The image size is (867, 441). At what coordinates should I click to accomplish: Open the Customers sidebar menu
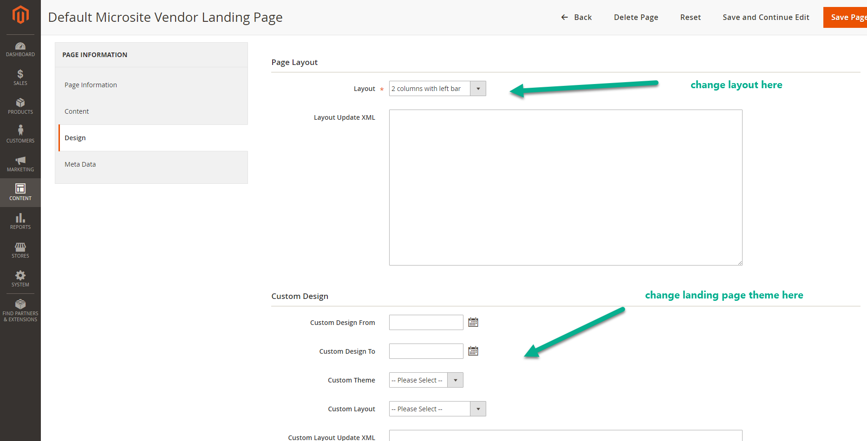20,135
